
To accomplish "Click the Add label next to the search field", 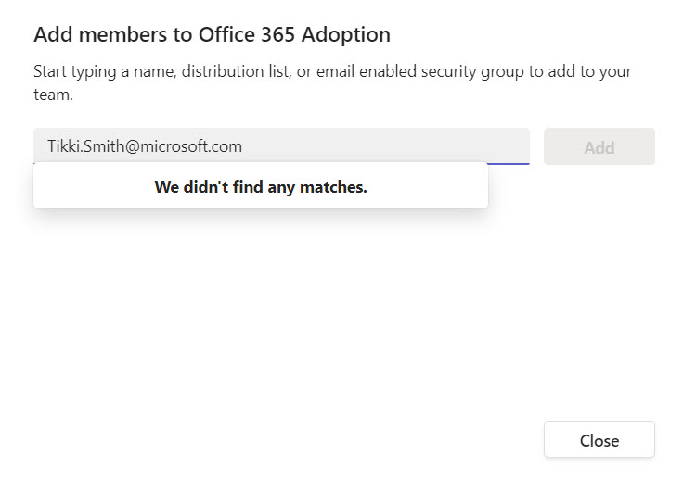I will 599,148.
